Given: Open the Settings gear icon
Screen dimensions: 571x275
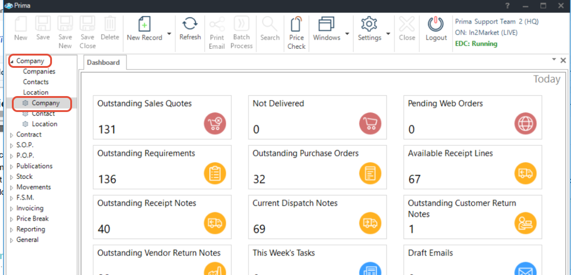Looking at the screenshot, I should click(x=369, y=24).
